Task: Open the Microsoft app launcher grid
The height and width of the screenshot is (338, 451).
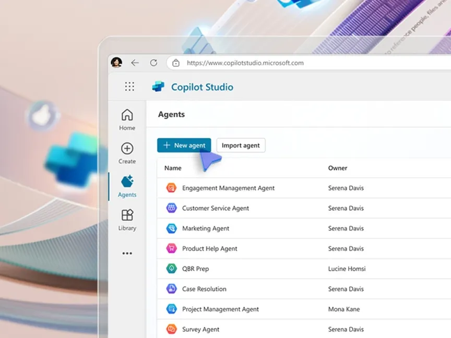Action: tap(129, 87)
